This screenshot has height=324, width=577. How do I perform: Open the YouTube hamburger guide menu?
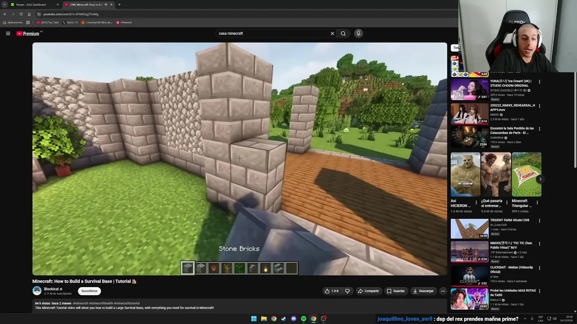tap(8, 33)
